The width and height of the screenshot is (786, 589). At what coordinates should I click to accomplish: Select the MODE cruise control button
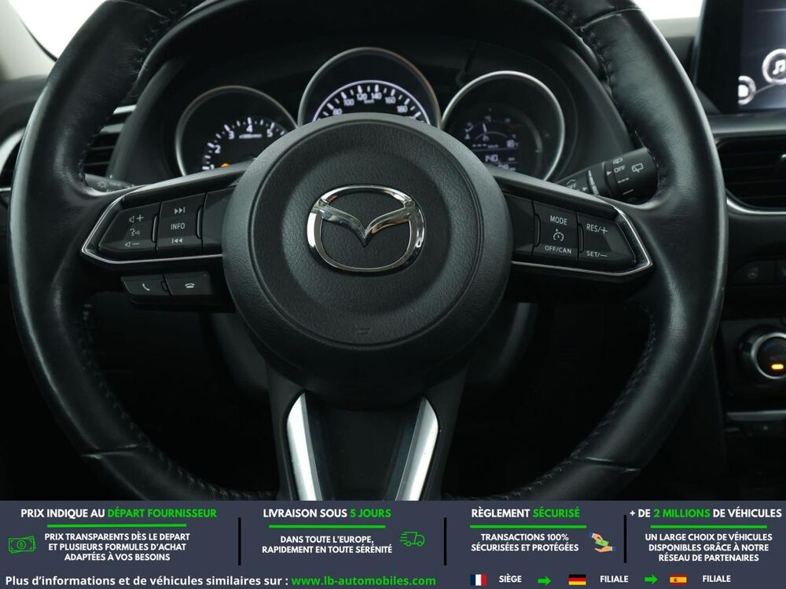point(558,220)
